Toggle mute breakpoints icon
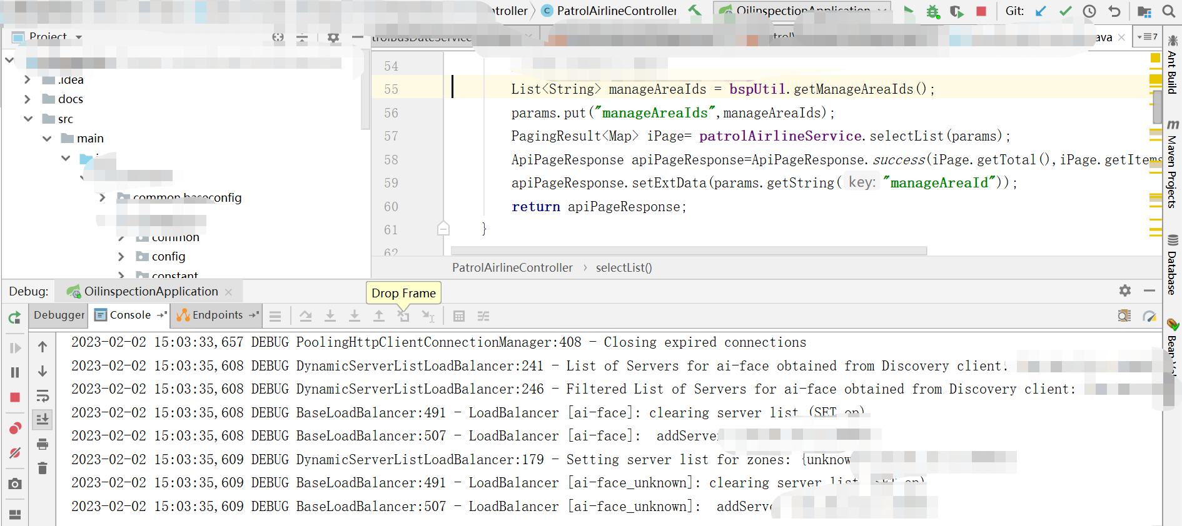Viewport: 1182px width, 526px height. click(15, 452)
